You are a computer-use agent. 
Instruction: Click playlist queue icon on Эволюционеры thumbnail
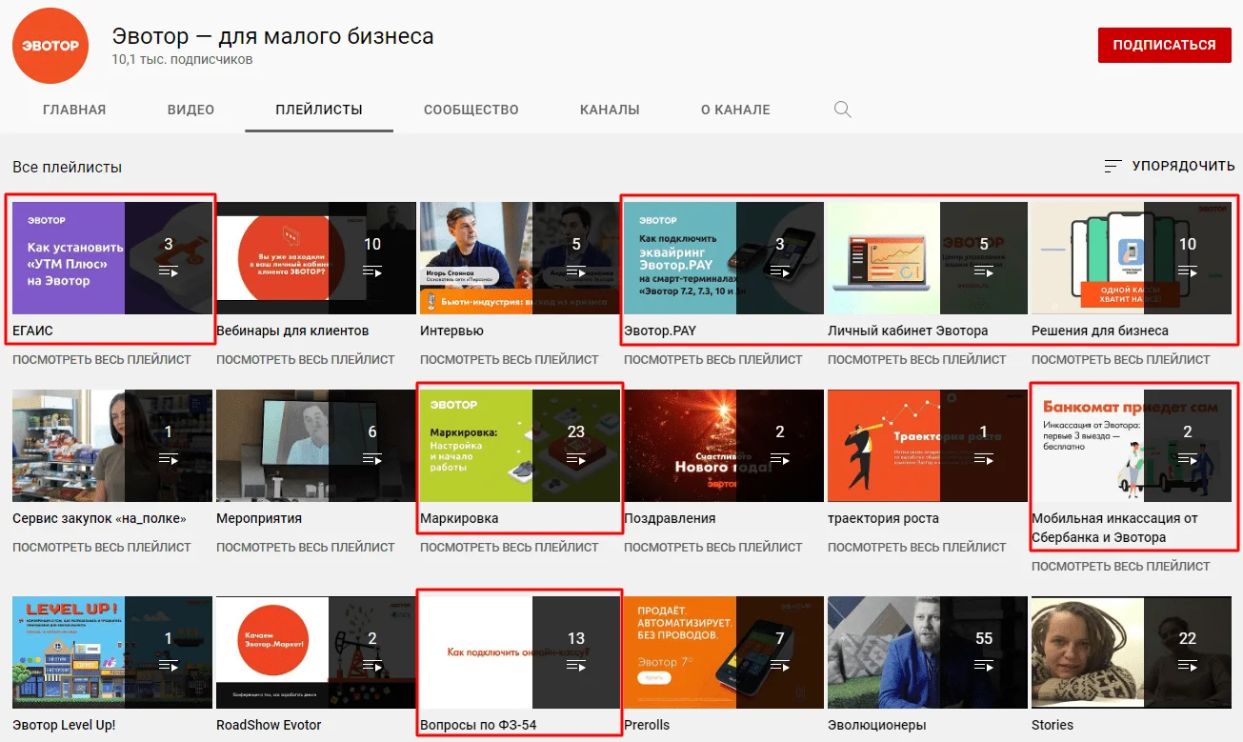tap(984, 666)
